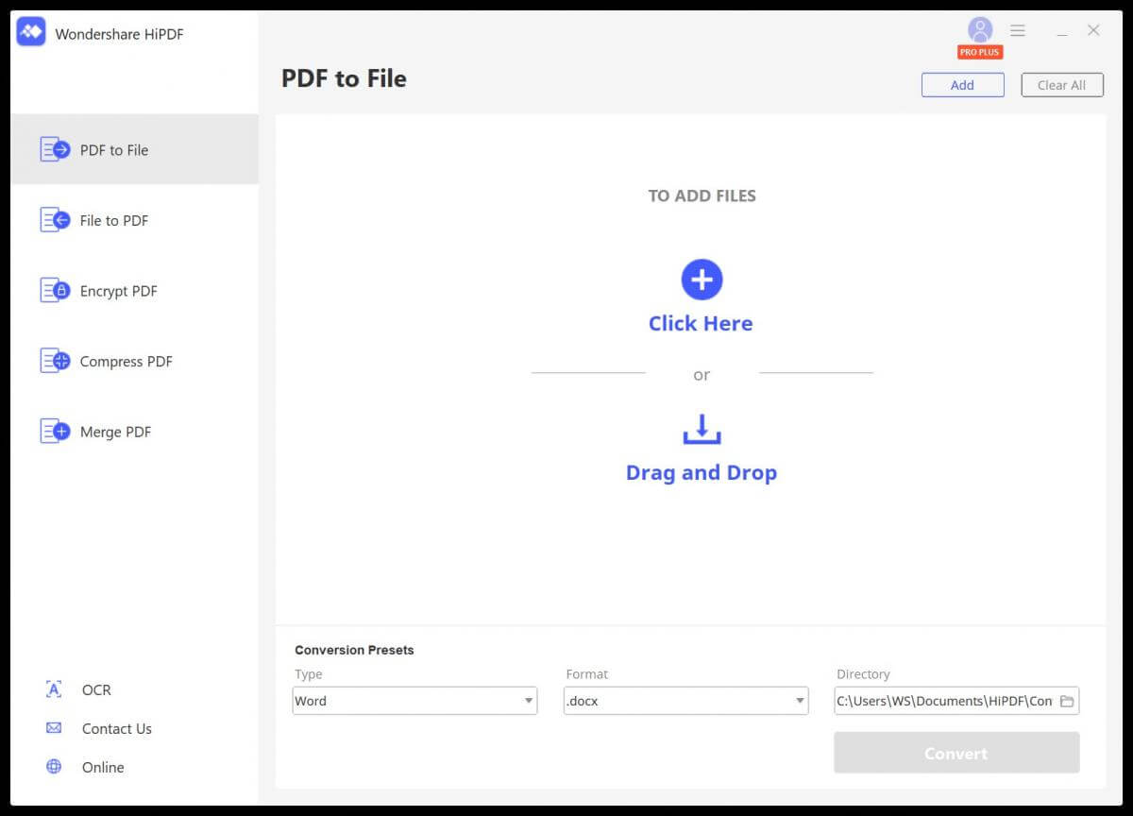Click the OCR icon in sidebar

coord(54,689)
